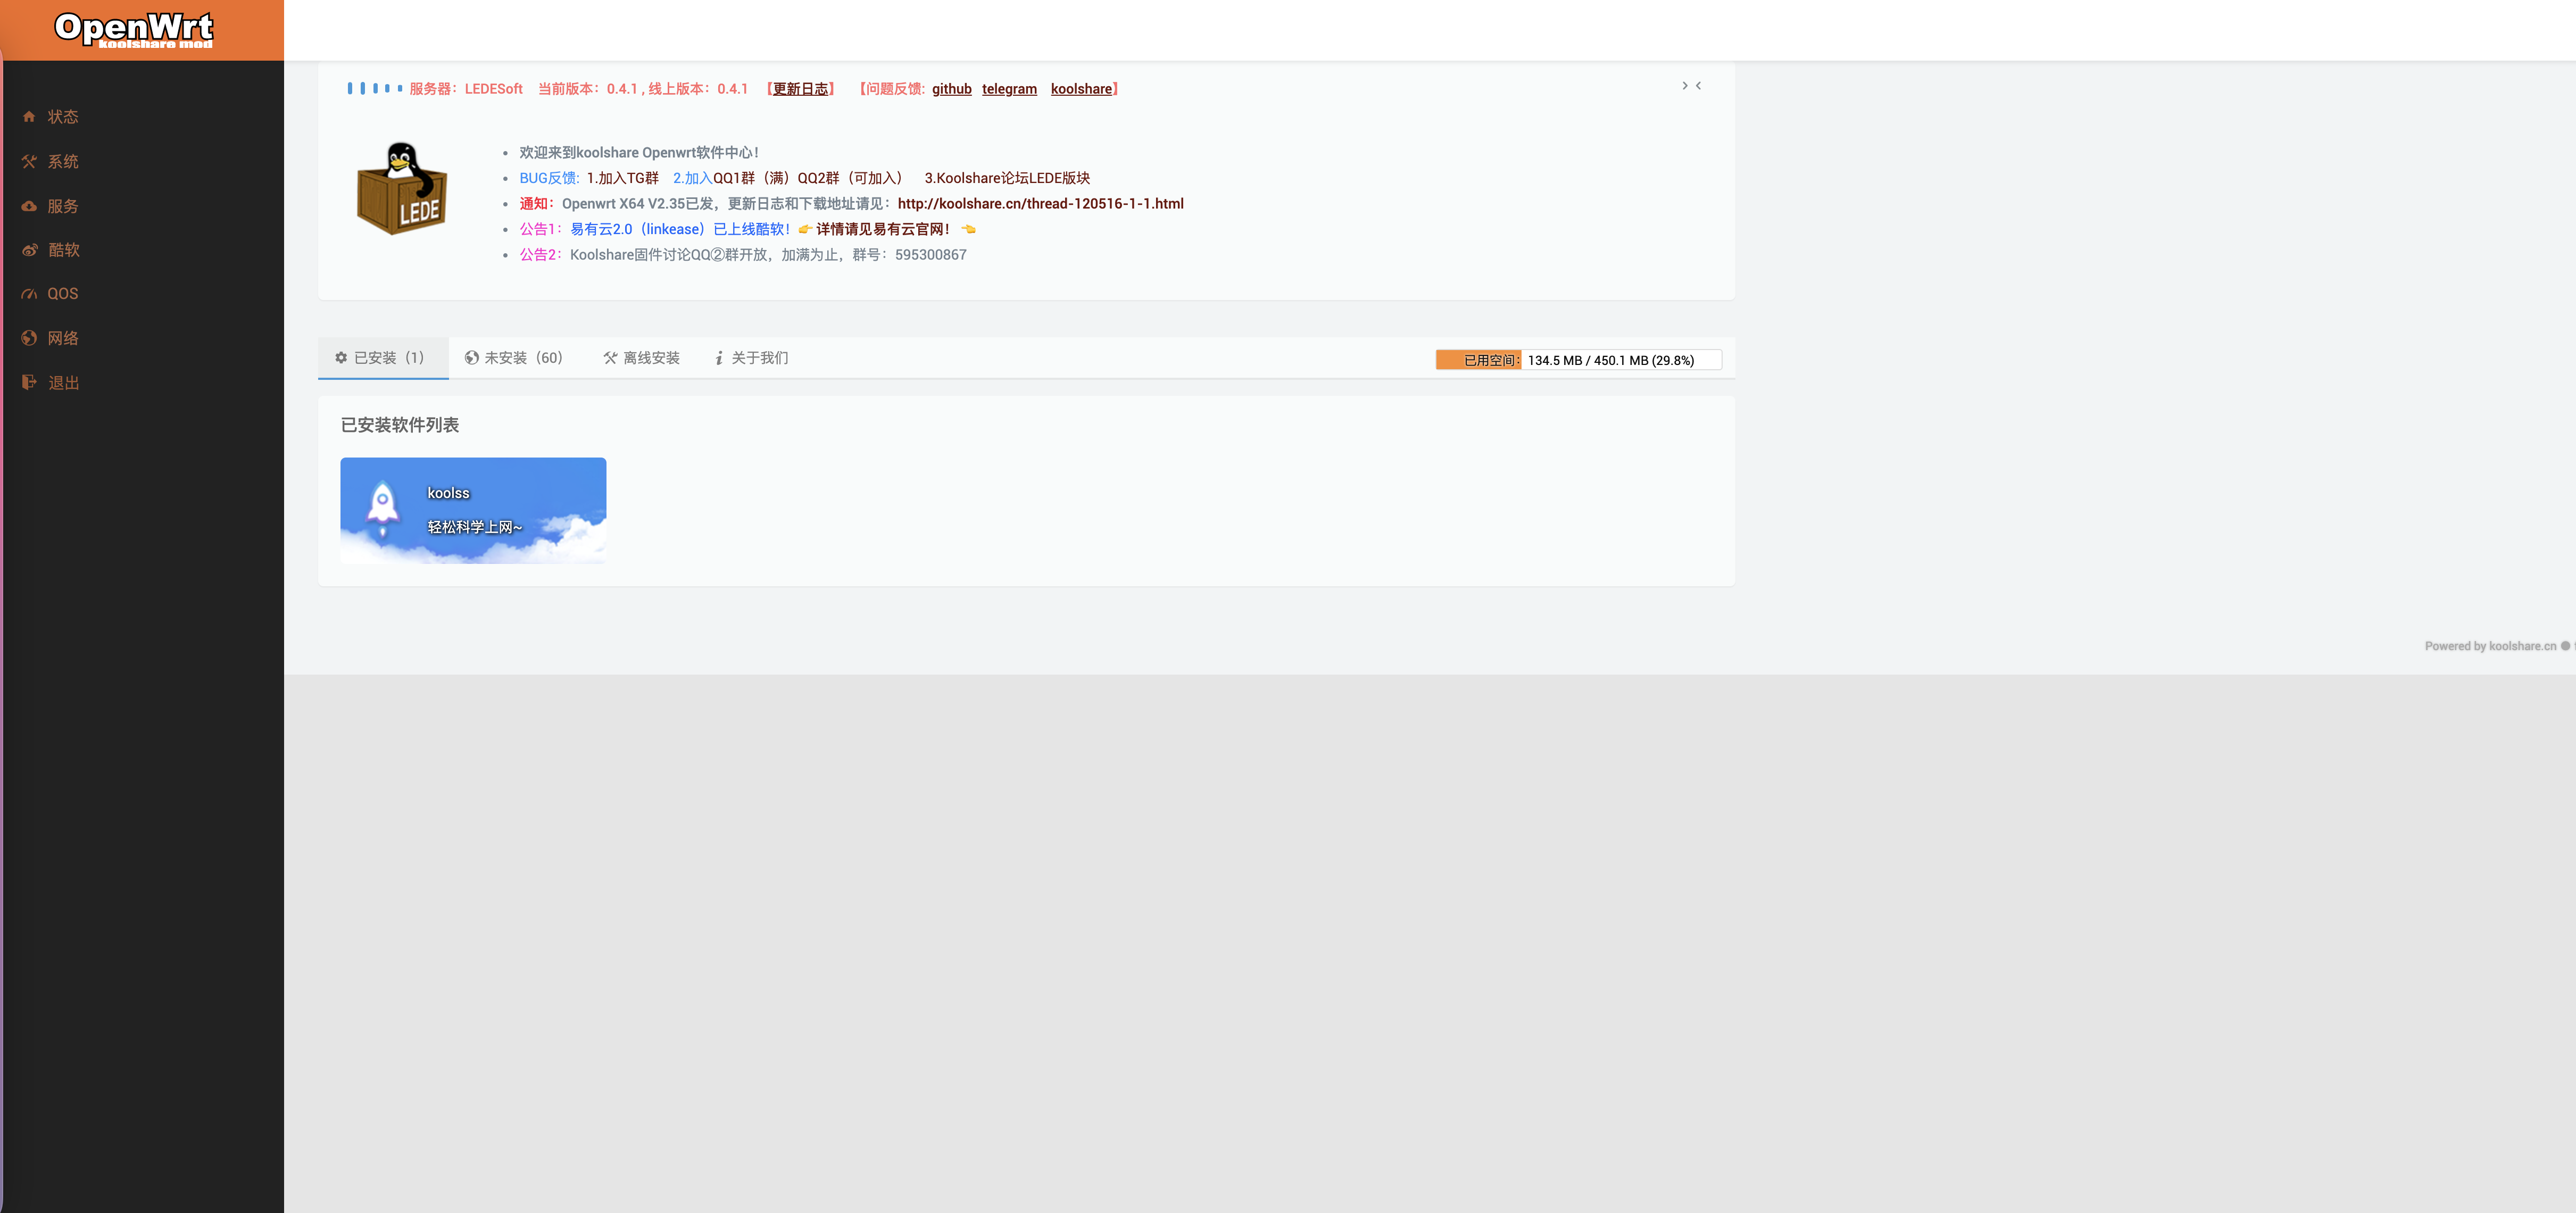
Task: Click the logout icon beside 退出
Action: pyautogui.click(x=29, y=382)
